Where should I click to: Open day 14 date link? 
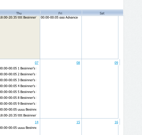[x=37, y=122]
